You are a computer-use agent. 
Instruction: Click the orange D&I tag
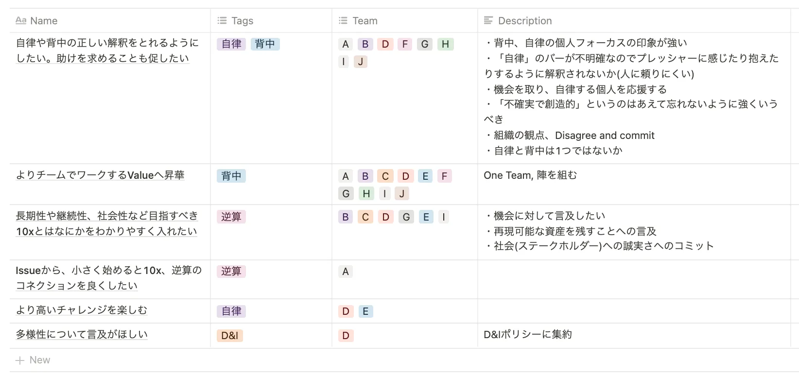point(230,336)
